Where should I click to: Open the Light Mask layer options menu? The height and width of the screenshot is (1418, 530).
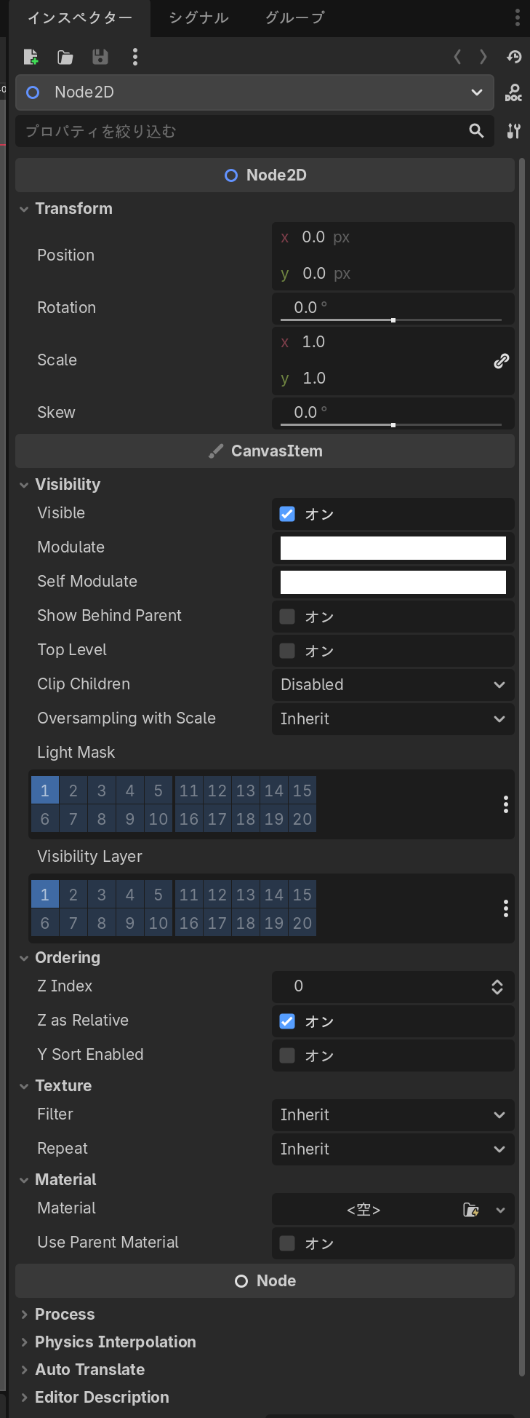click(x=506, y=804)
